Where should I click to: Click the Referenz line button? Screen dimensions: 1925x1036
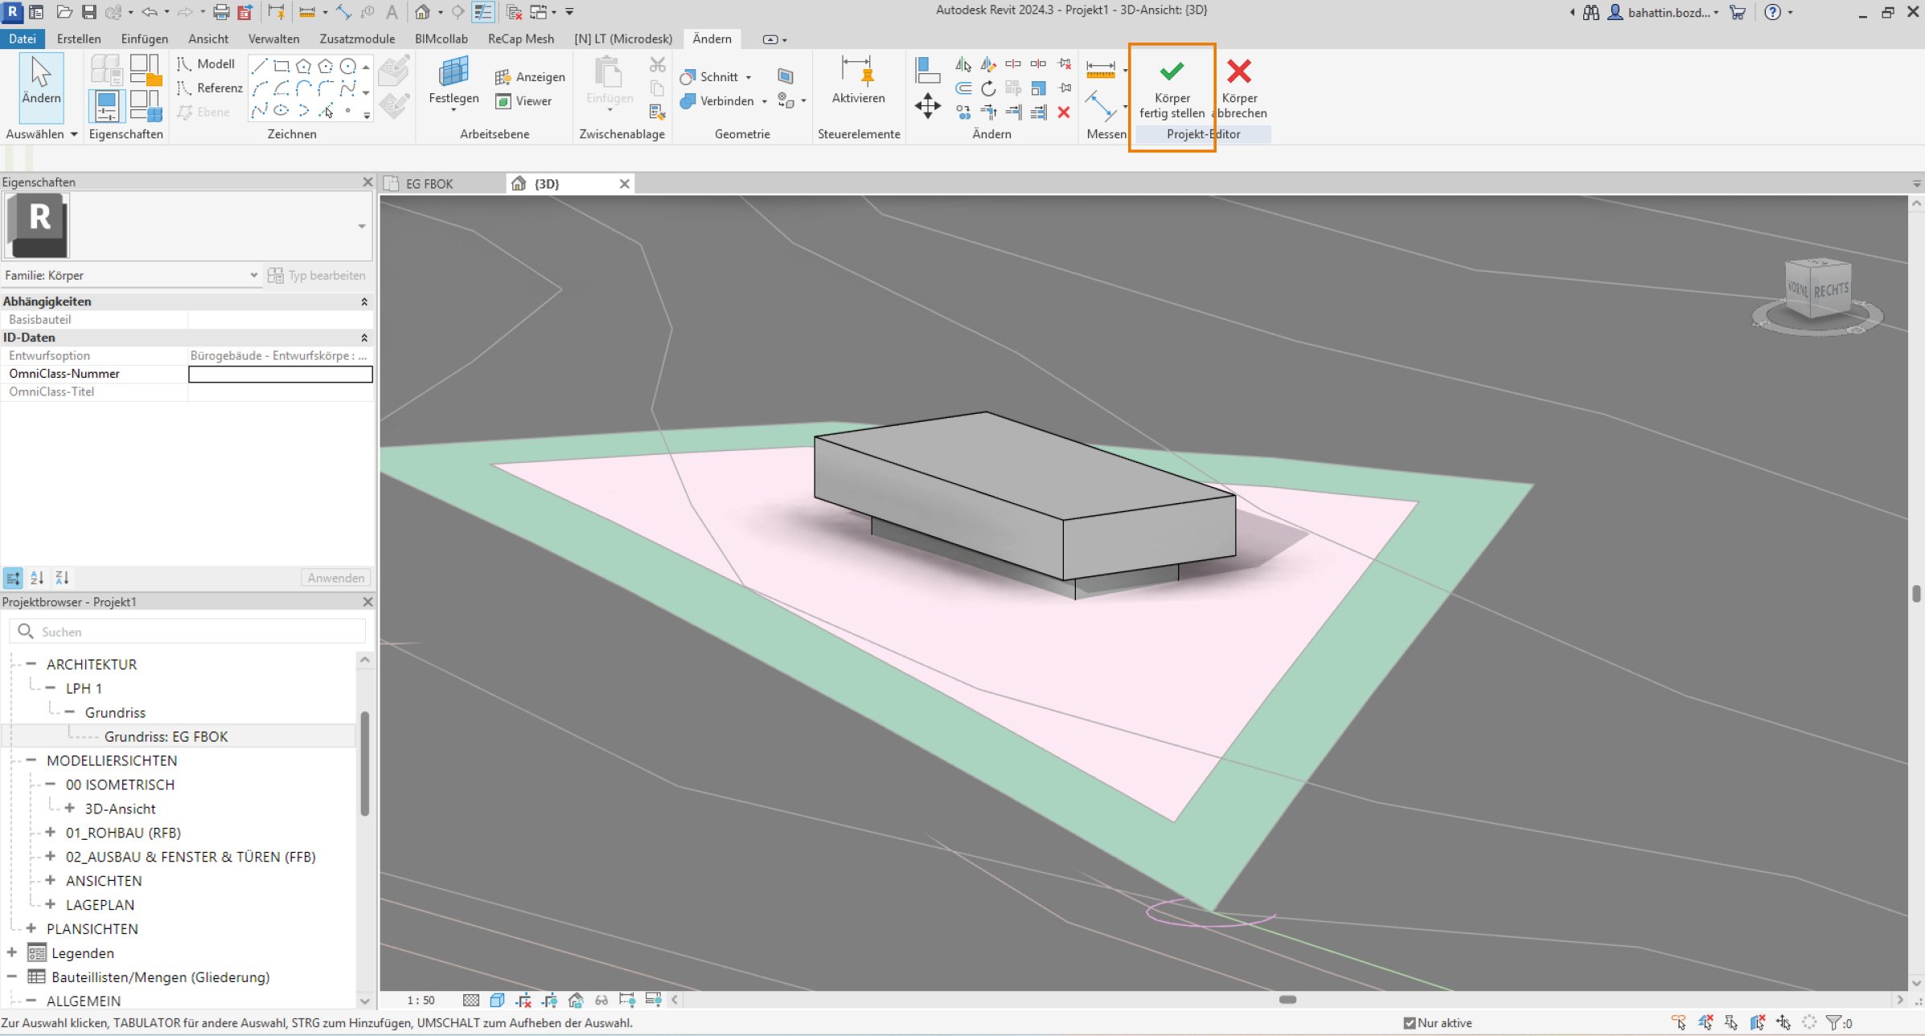click(x=210, y=88)
